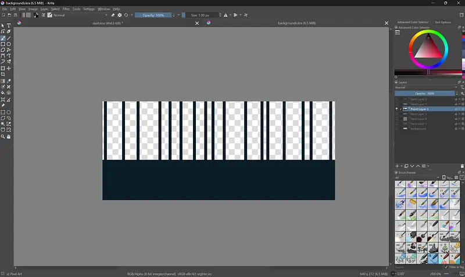Expand the add layer dropdown arrow

click(x=401, y=166)
